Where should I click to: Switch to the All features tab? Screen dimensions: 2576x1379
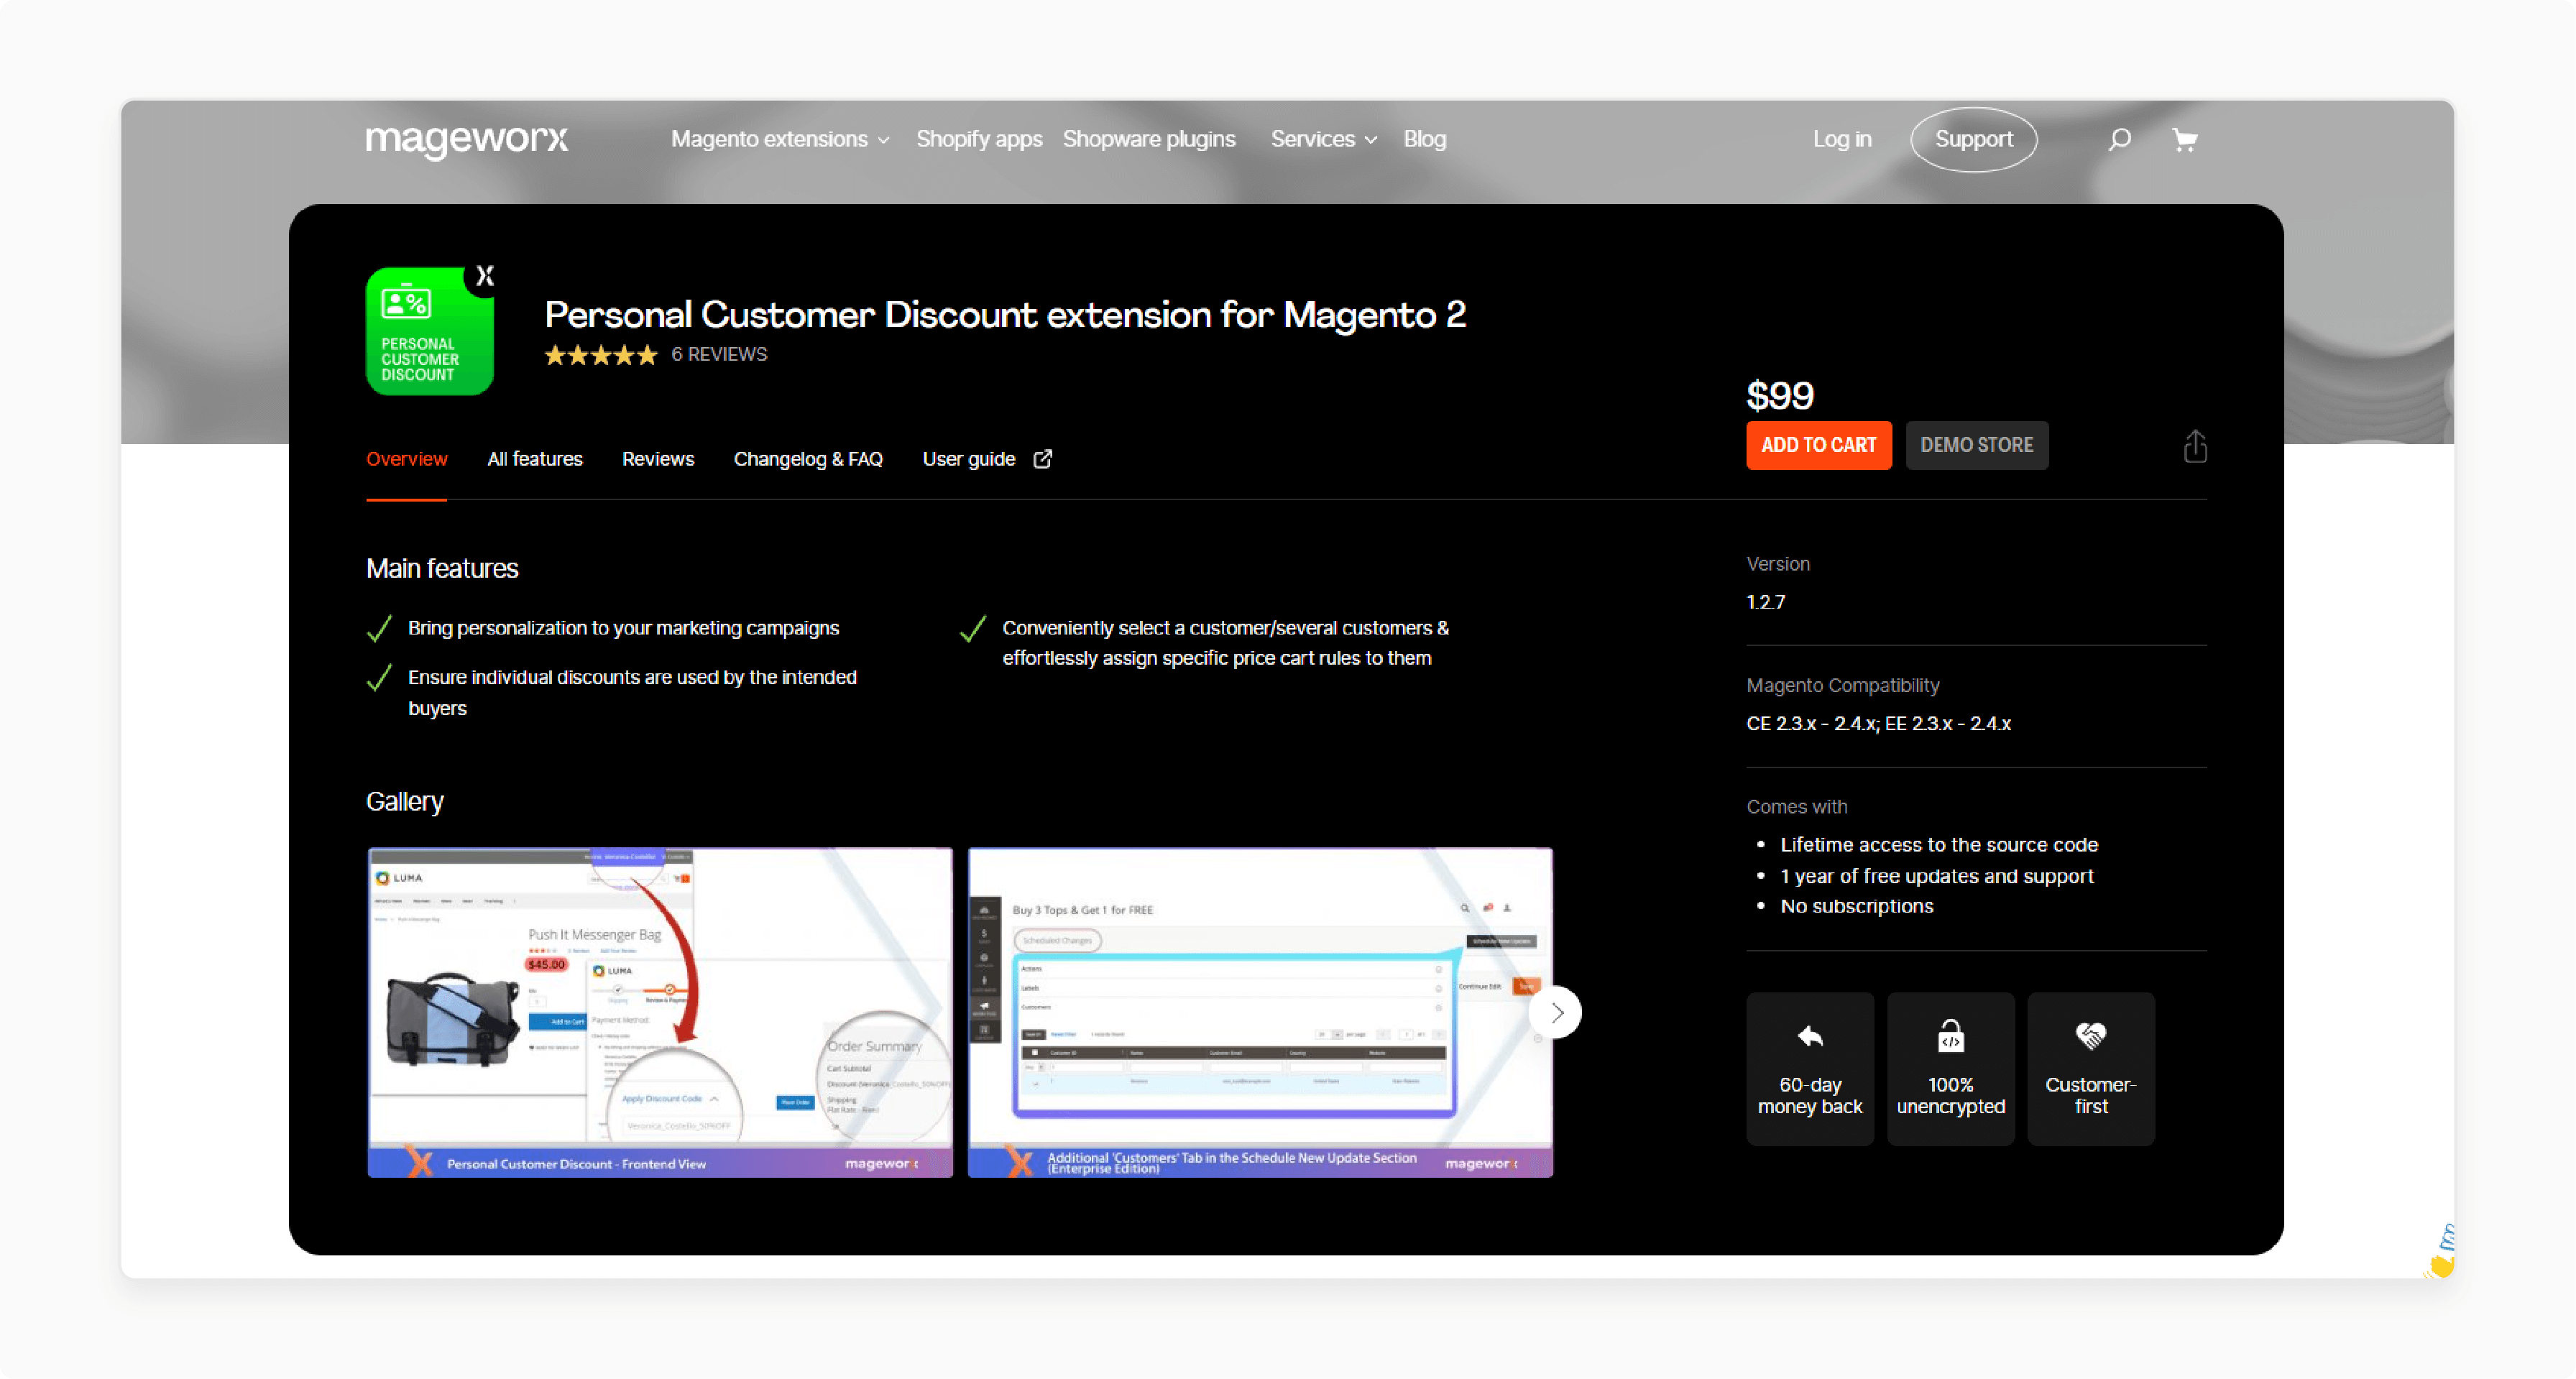coord(535,459)
